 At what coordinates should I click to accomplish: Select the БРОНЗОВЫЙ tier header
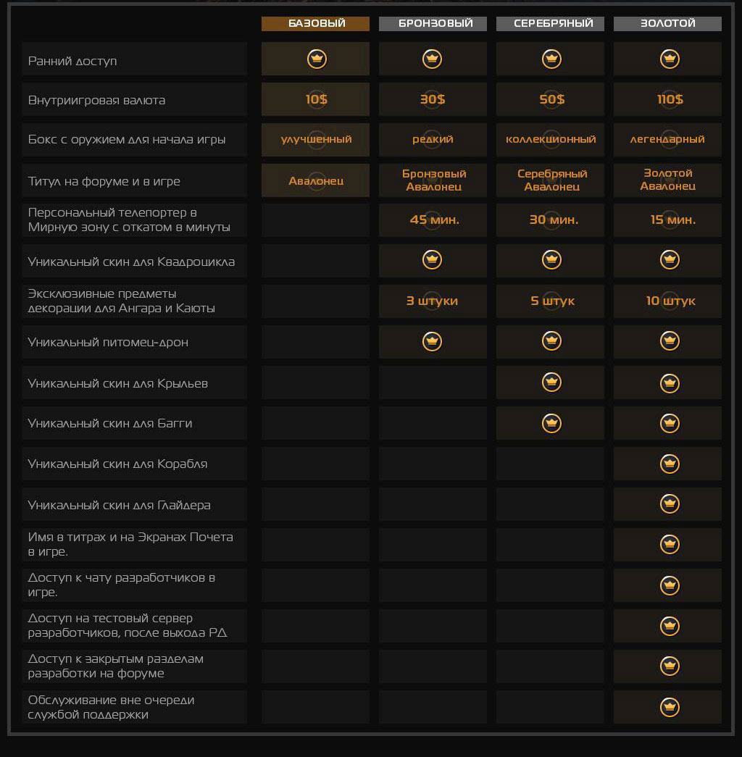(x=433, y=24)
